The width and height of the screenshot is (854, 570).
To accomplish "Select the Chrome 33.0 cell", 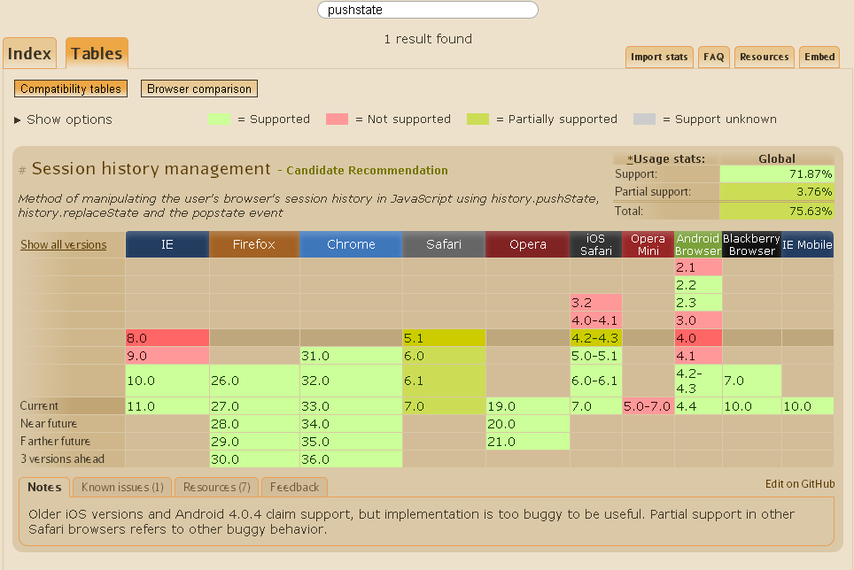I will [352, 406].
